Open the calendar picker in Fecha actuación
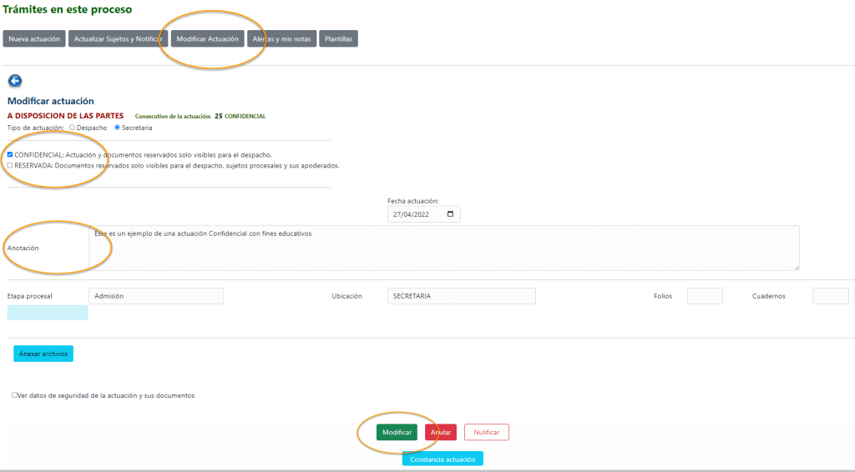 click(451, 214)
